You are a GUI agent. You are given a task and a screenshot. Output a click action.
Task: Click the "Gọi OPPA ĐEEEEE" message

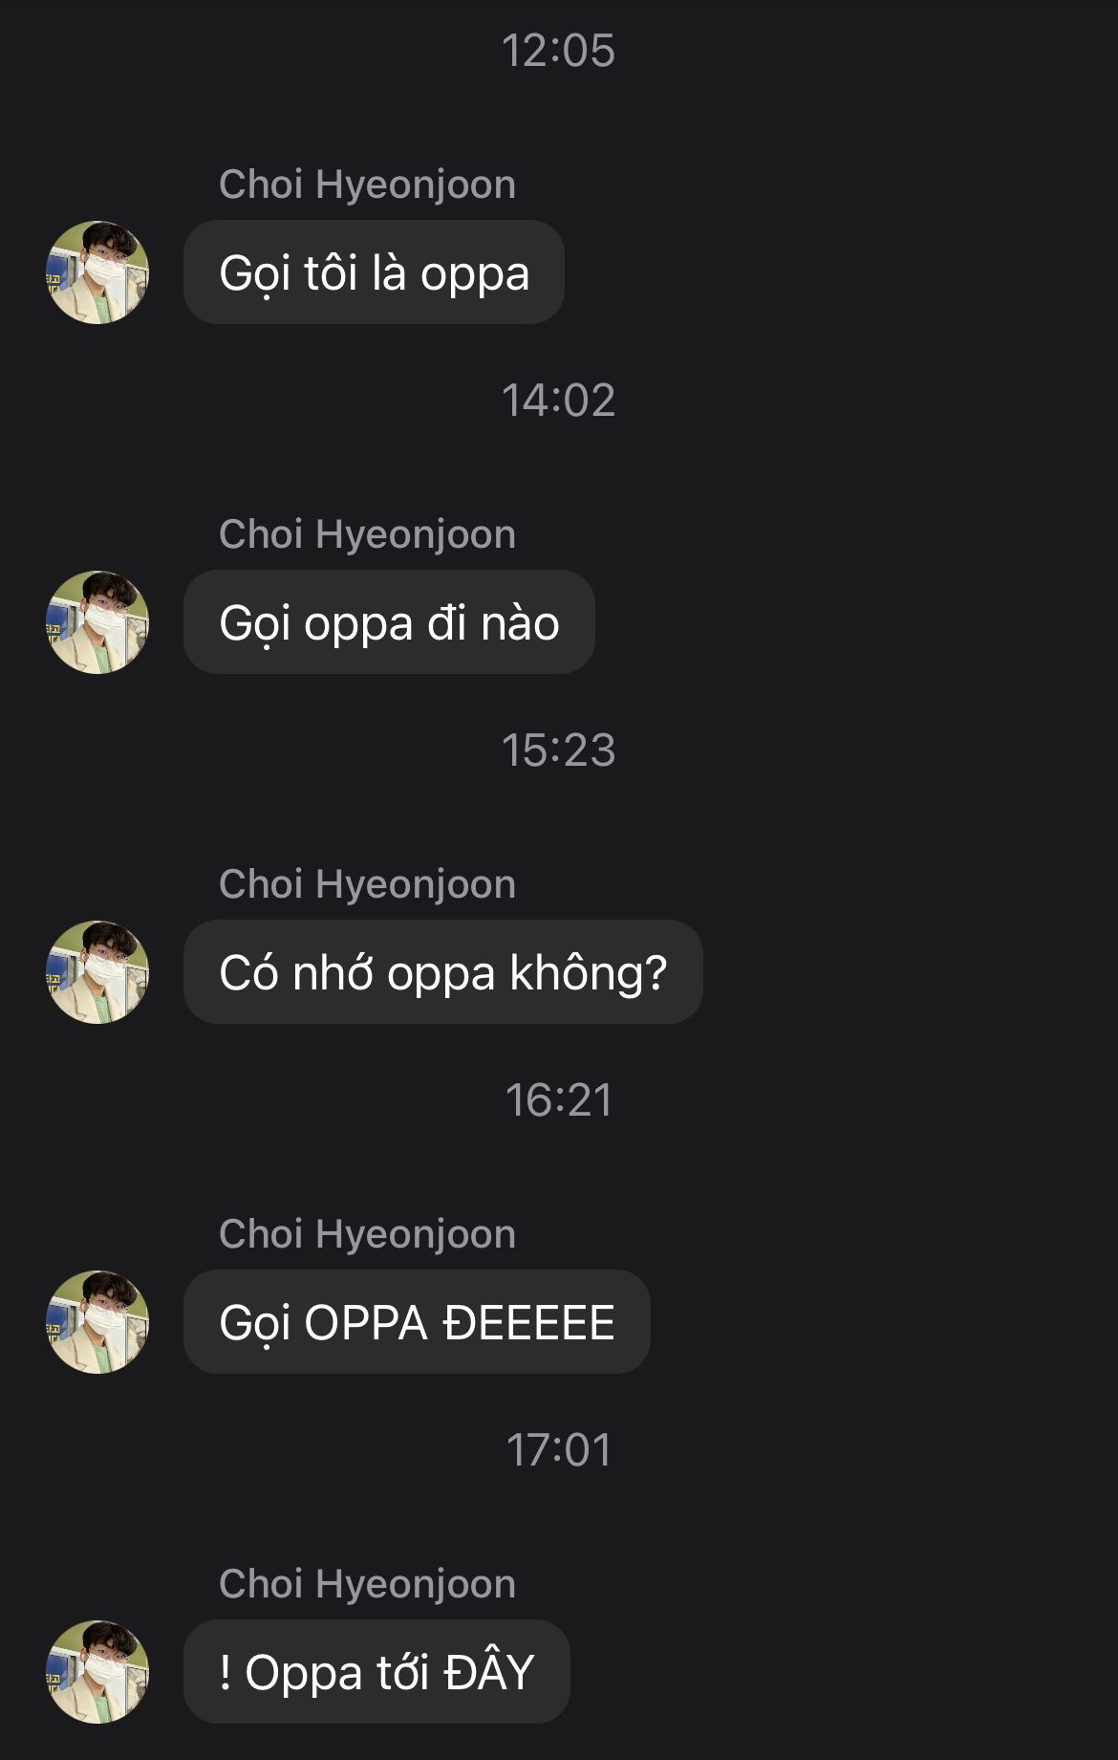click(x=417, y=1322)
